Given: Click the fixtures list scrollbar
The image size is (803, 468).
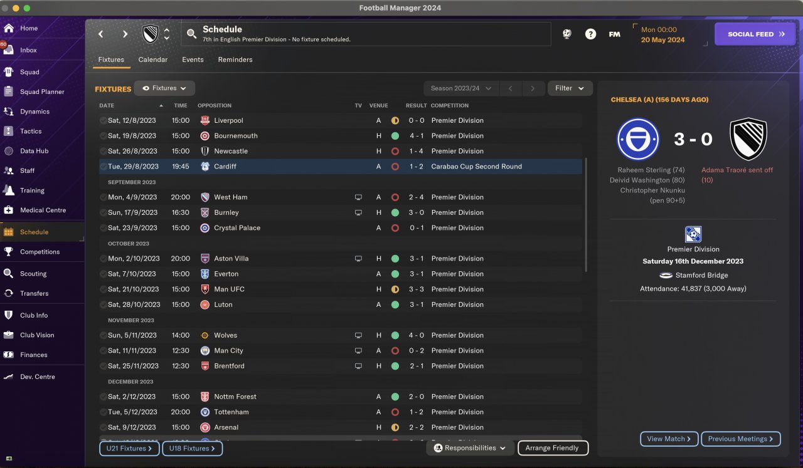Looking at the screenshot, I should coord(586,215).
